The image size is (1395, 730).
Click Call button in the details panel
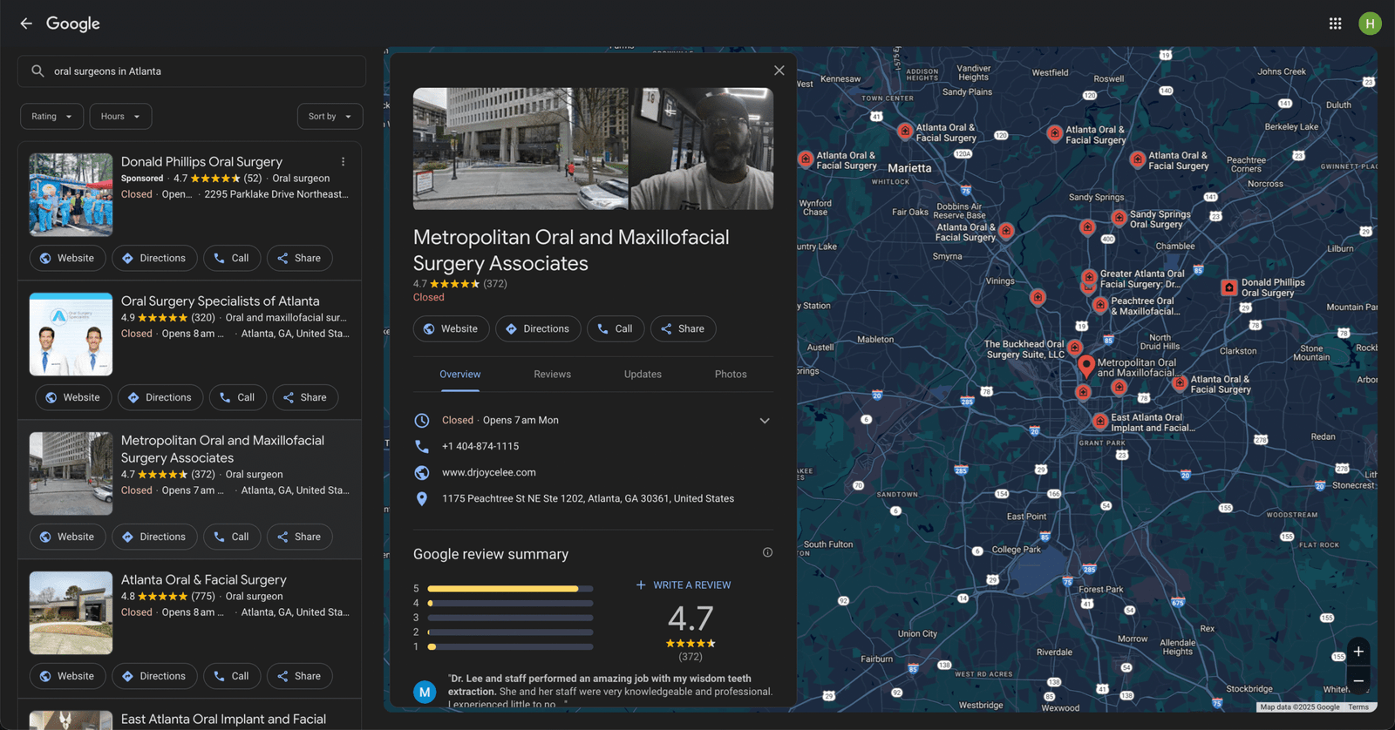[x=616, y=328]
